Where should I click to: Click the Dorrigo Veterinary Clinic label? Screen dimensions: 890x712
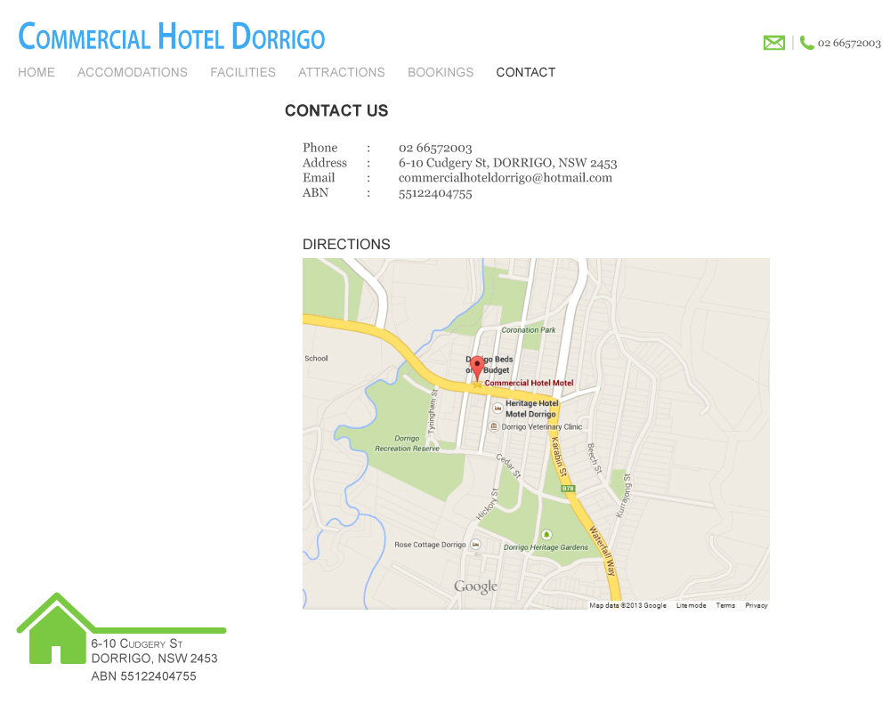point(542,427)
